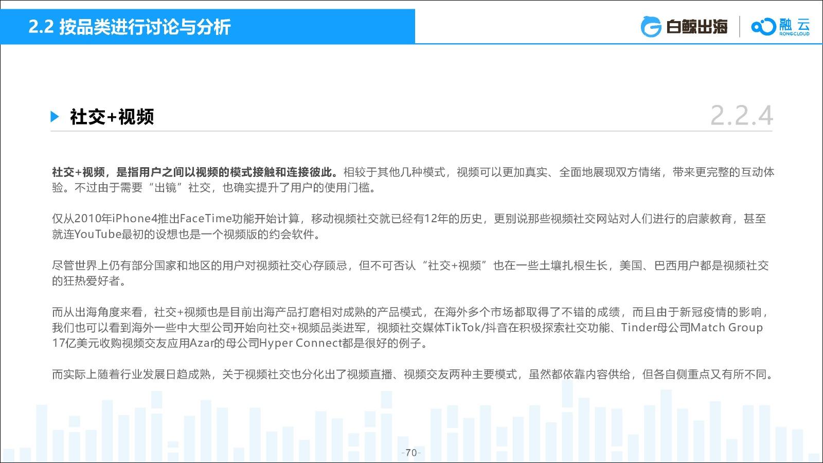823x463 pixels.
Task: Select the words Hyper Connect
Action: 300,343
